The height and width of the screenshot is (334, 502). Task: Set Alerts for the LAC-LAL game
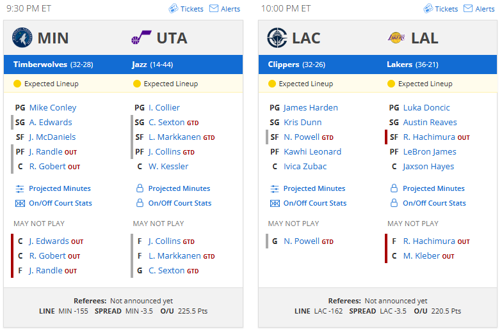pos(479,9)
